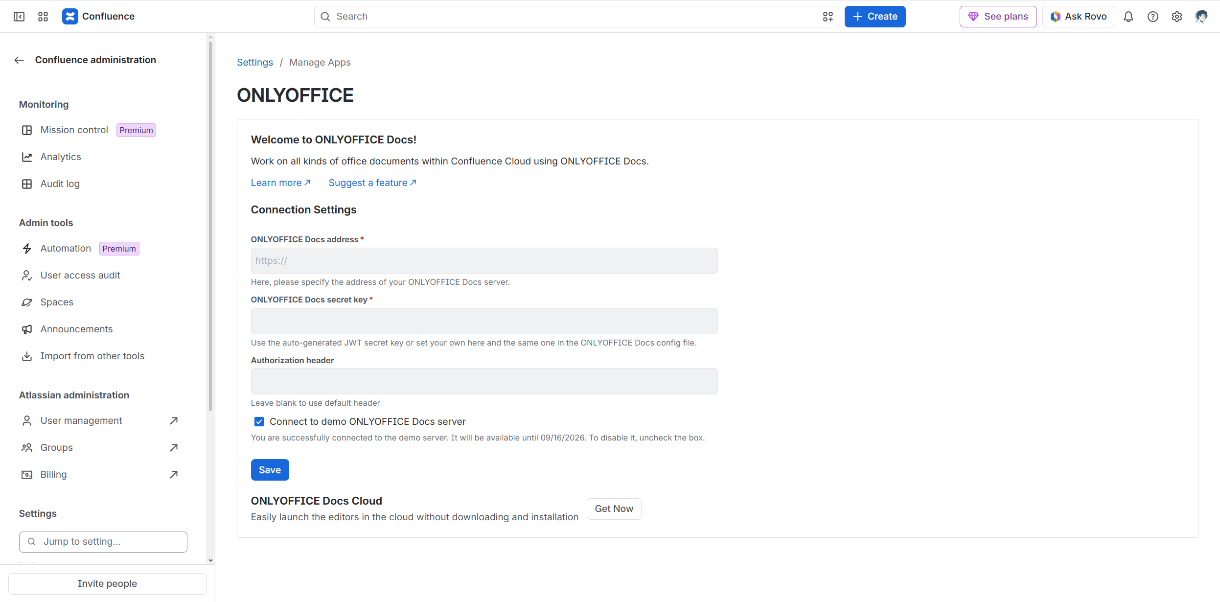
Task: Open the settings gear icon
Action: pos(1177,17)
